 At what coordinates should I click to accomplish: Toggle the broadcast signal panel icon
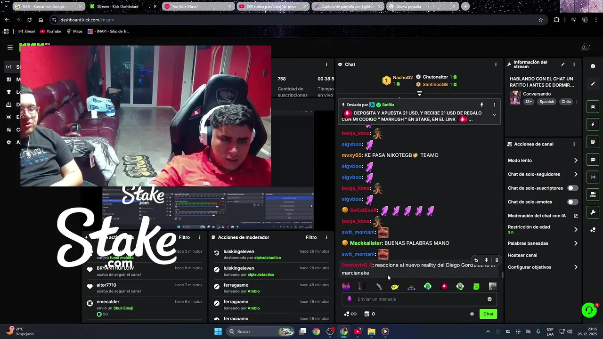coord(593,177)
